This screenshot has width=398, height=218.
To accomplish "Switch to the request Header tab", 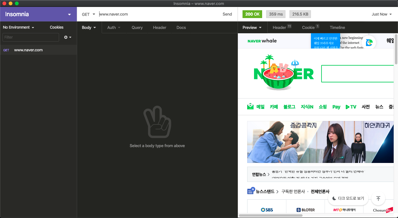I will coord(160,27).
